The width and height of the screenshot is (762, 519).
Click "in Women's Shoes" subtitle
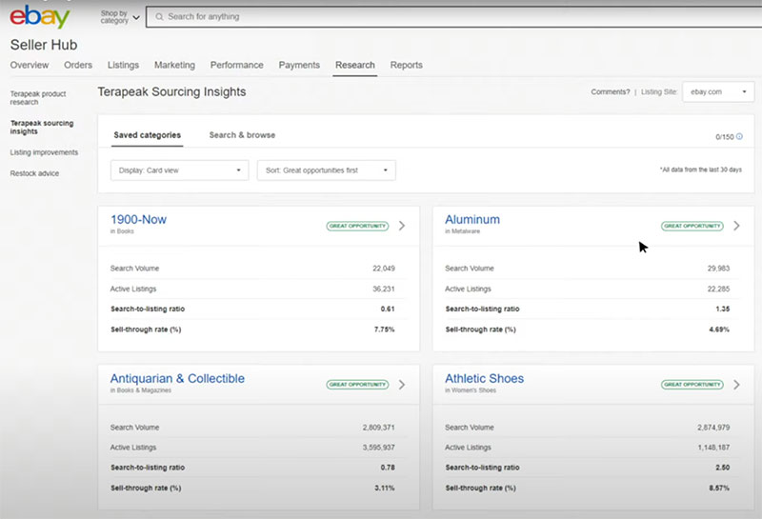tap(471, 390)
